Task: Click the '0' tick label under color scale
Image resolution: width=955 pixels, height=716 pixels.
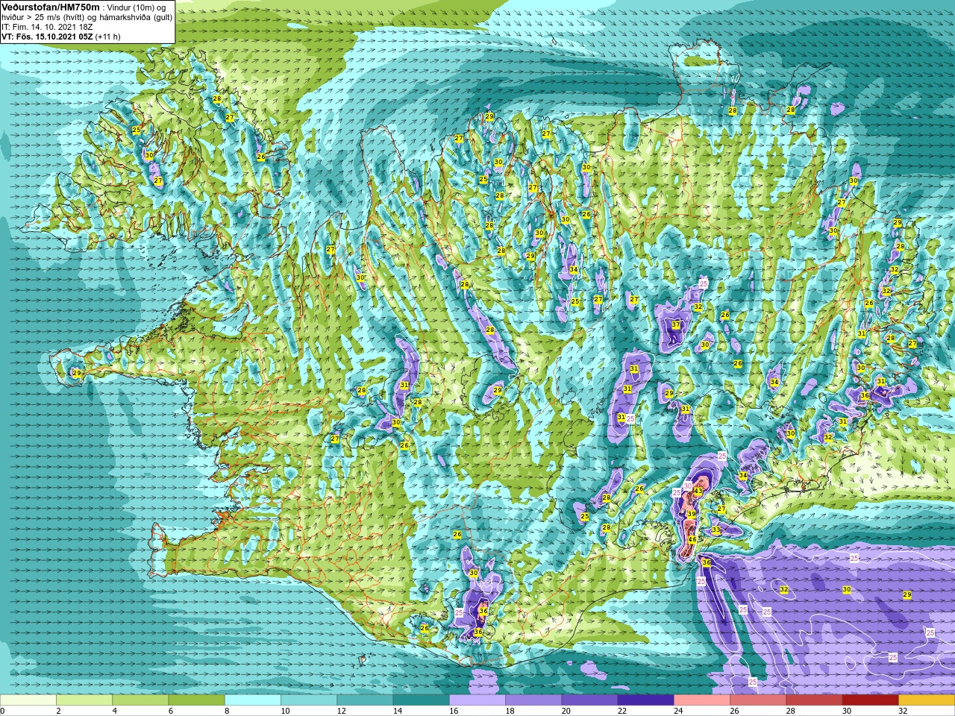Action: pos(3,711)
